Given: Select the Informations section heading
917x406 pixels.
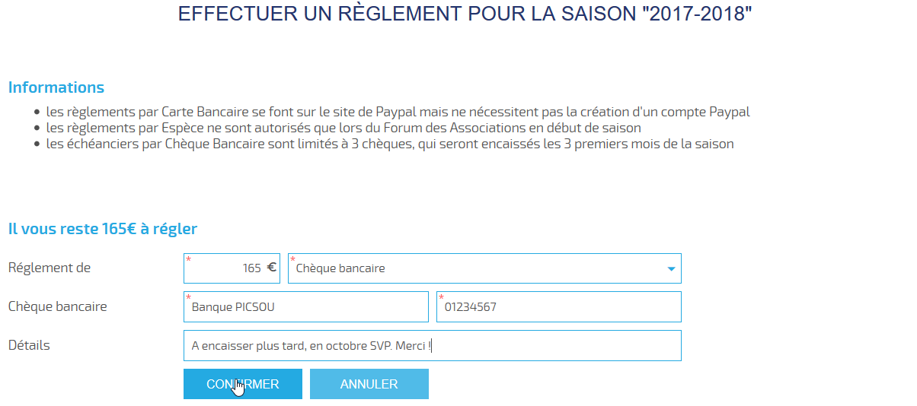Looking at the screenshot, I should (x=56, y=87).
